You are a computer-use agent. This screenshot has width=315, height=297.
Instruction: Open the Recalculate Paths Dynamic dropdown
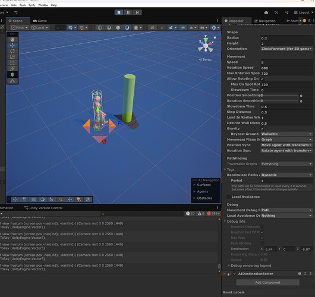click(286, 175)
